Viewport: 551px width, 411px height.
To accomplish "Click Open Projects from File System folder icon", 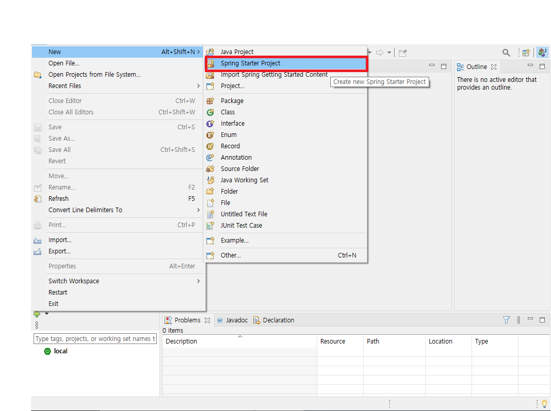I will pyautogui.click(x=38, y=75).
